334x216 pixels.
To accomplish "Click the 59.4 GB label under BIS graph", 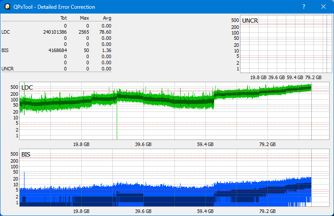I will (205, 211).
